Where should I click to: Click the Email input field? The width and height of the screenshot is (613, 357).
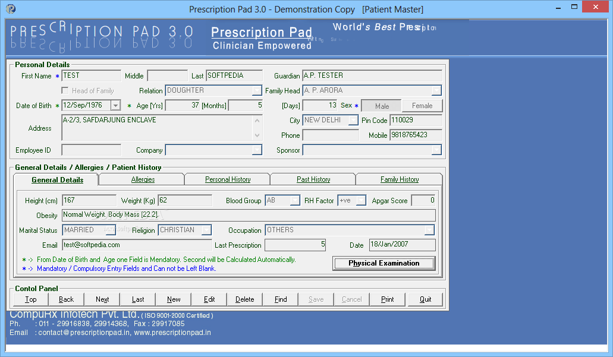(x=137, y=245)
